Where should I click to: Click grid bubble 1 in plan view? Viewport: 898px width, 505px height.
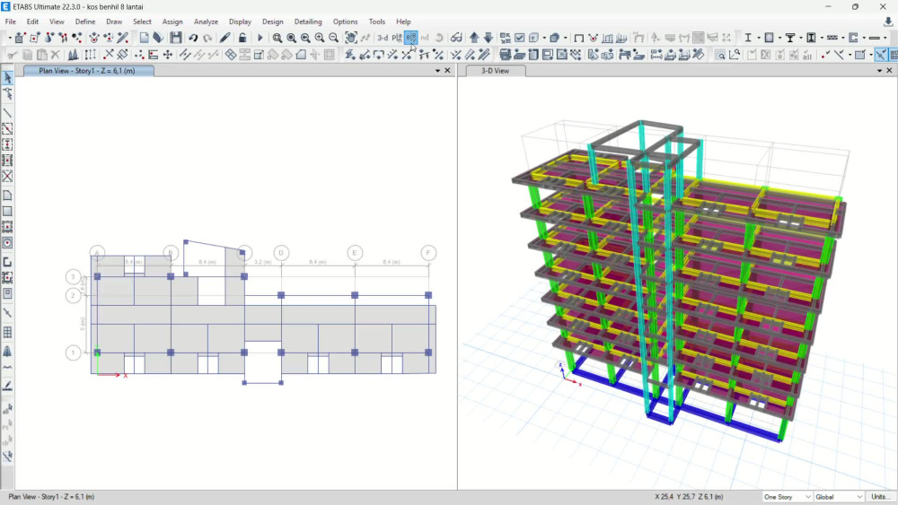pos(73,353)
